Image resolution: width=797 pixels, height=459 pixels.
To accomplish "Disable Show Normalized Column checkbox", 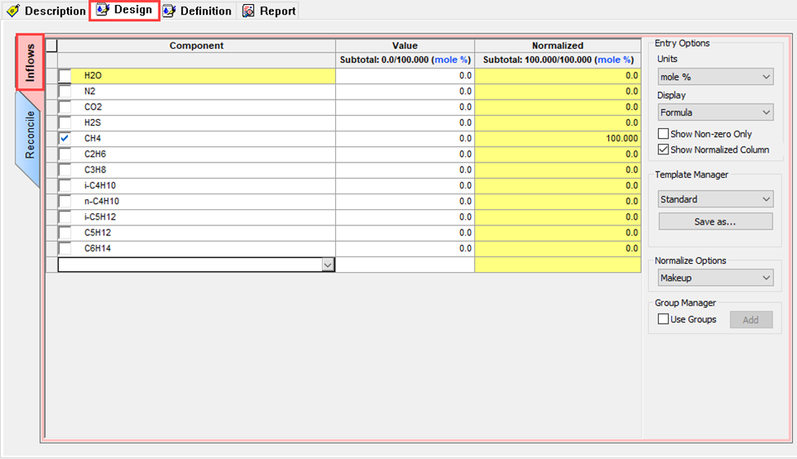I will 664,149.
